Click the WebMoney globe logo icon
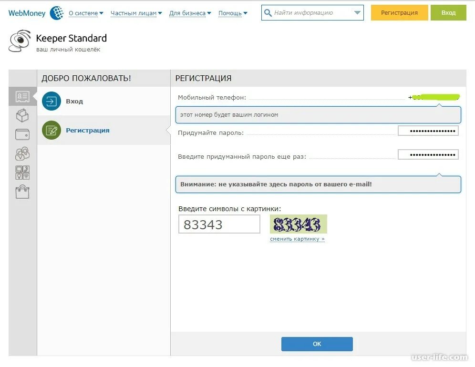Screen dimensions: 475x367 click(x=57, y=13)
